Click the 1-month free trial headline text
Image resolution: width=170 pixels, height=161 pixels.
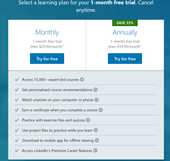[113, 3]
